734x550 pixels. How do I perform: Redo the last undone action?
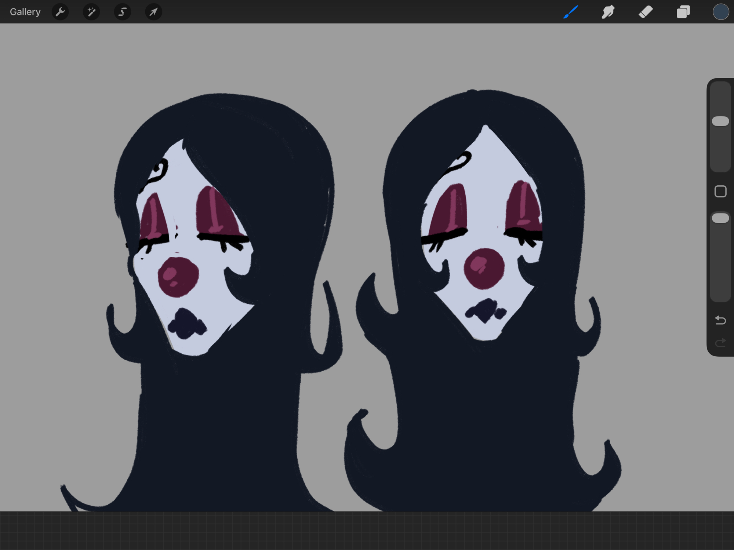coord(720,343)
